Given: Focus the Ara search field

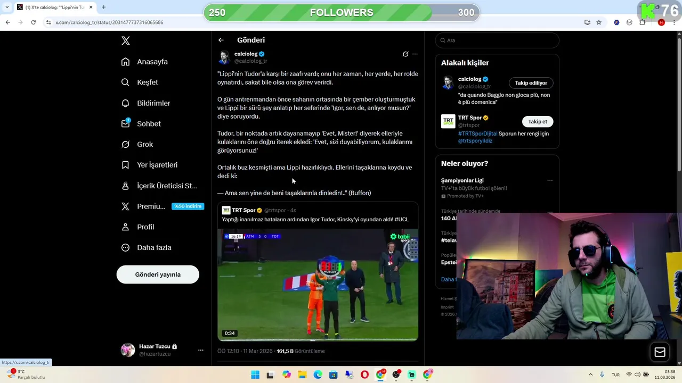Looking at the screenshot, I should (497, 40).
